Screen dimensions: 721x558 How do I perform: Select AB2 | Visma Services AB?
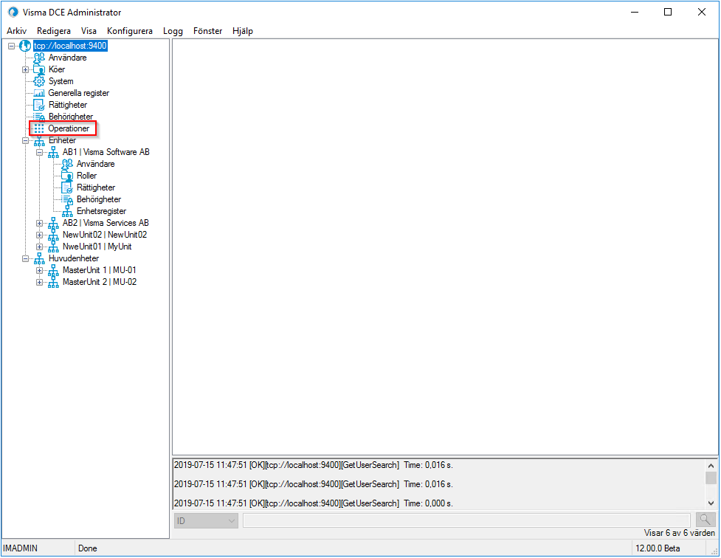click(103, 223)
